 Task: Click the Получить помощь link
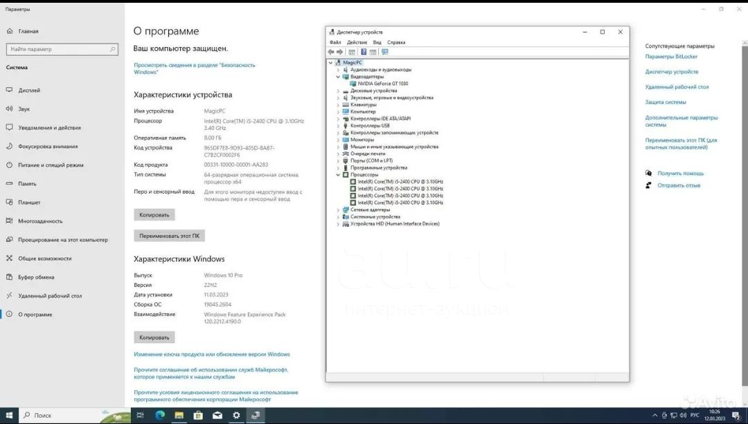[680, 174]
